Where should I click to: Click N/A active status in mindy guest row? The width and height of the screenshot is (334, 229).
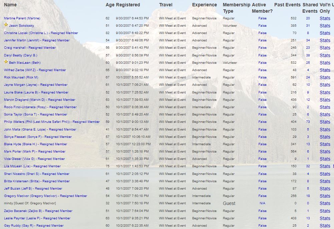(262, 203)
